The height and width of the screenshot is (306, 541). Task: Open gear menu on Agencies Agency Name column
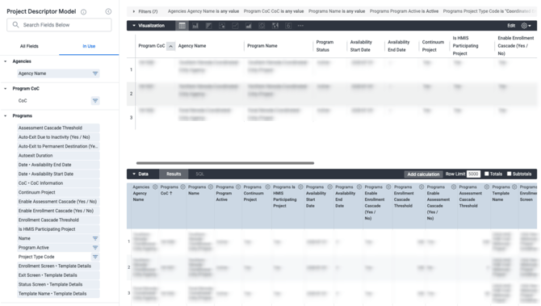pyautogui.click(x=155, y=187)
